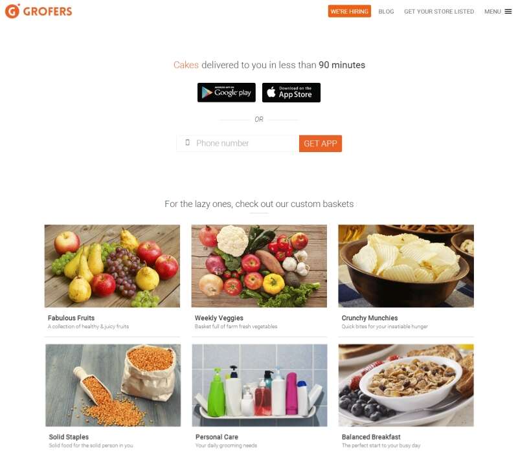
Task: Click the Crunchy Munchies title link
Action: (x=370, y=318)
